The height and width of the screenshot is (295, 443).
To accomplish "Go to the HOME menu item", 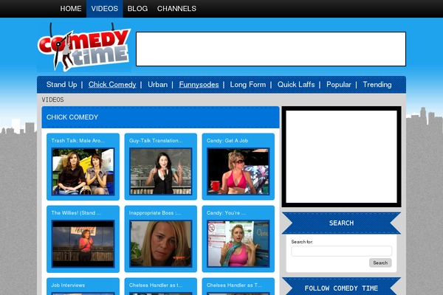I will [x=71, y=8].
